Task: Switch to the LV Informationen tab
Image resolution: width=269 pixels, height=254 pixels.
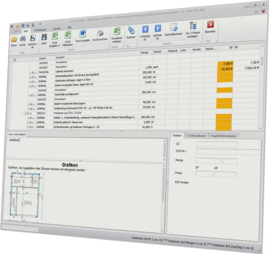Action: 196,136
